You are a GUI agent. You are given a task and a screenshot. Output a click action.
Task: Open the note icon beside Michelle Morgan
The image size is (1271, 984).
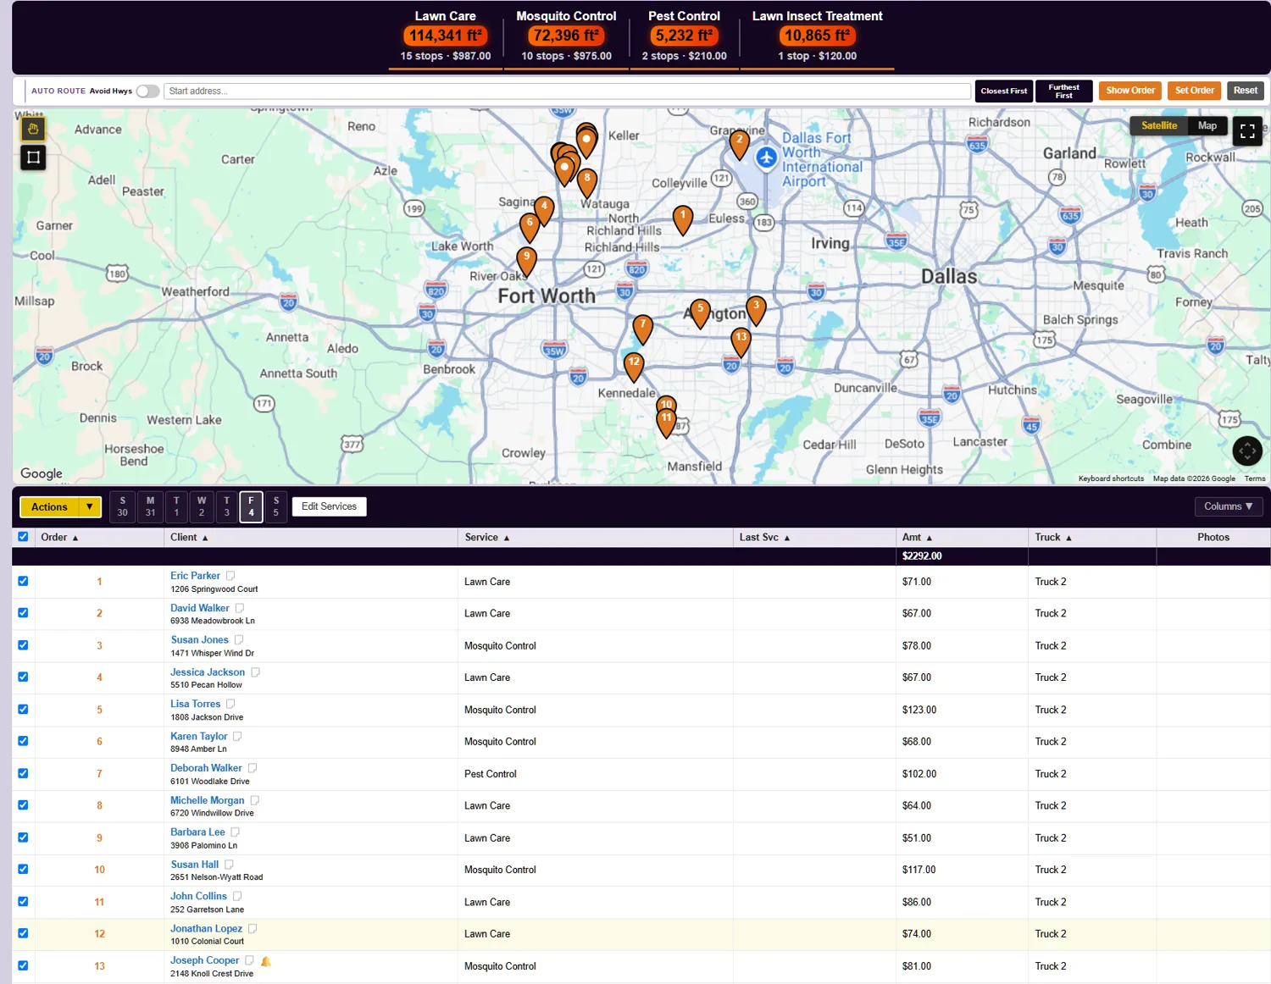(254, 800)
